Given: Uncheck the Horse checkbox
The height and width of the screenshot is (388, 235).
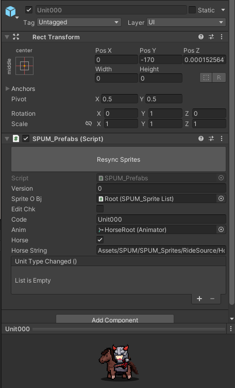Looking at the screenshot, I should pyautogui.click(x=100, y=240).
